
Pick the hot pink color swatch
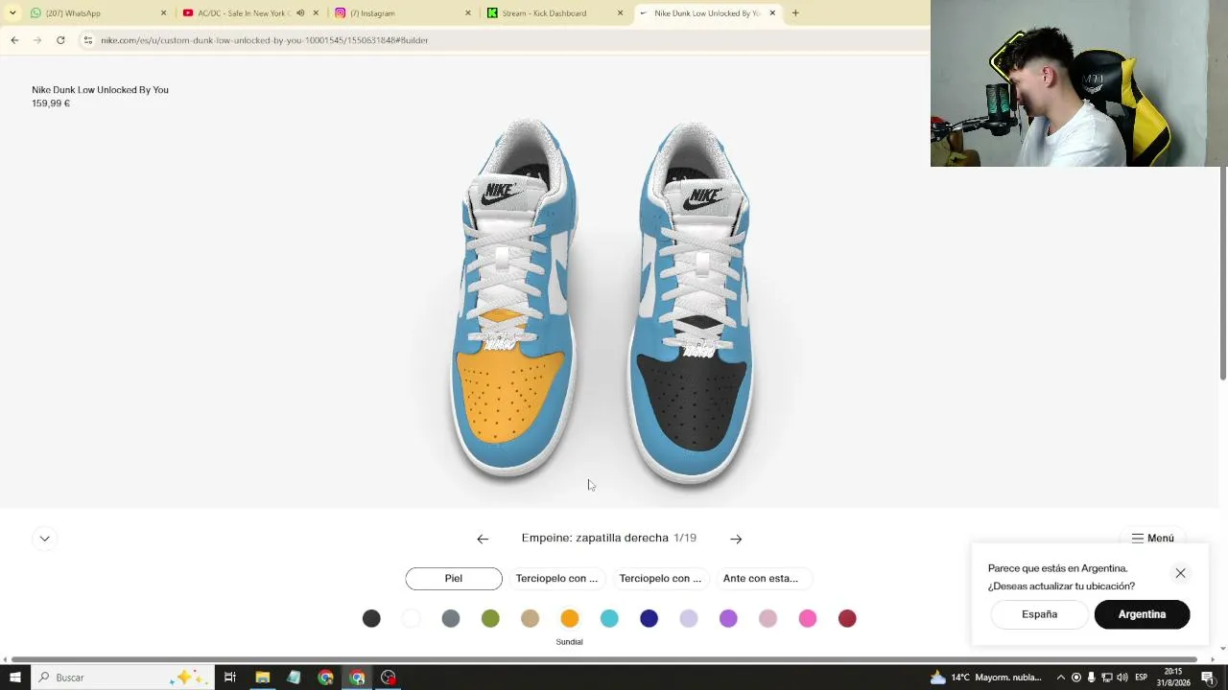808,619
